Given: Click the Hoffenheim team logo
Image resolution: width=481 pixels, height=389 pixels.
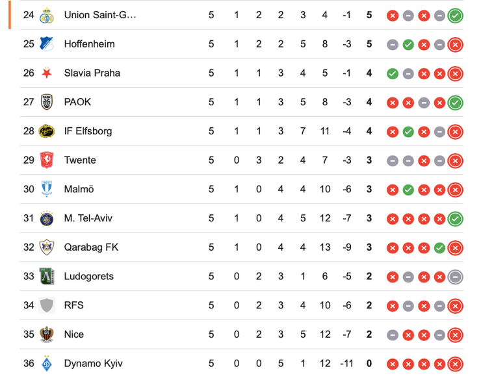Looking at the screenshot, I should click(x=47, y=44).
